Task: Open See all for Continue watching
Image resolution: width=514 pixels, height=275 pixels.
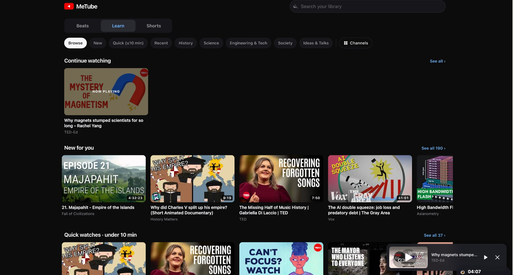Action: 437,61
